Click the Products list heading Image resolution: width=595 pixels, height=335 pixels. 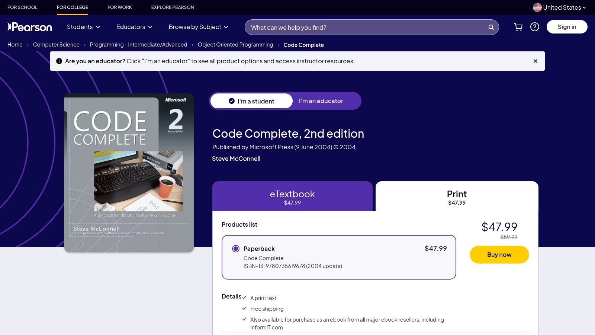[239, 224]
